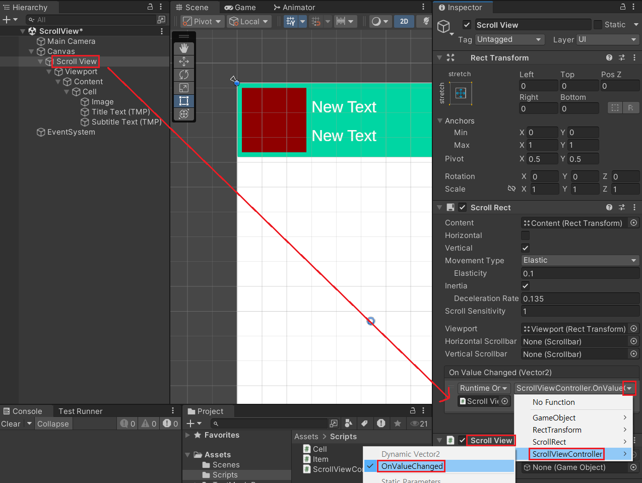Screen dimensions: 642x483
Task: Lock the Inspector panel
Action: point(623,7)
